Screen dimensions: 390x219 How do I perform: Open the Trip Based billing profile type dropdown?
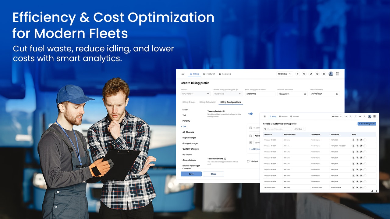click(228, 94)
